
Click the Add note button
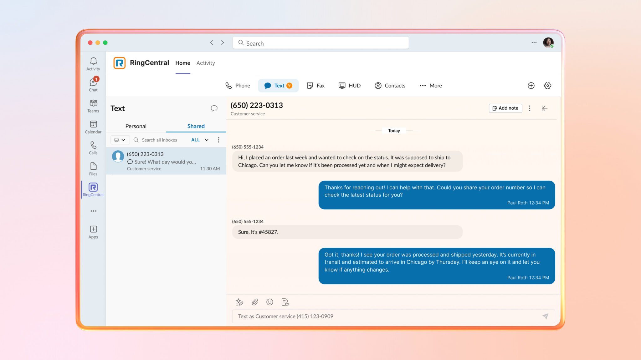505,108
